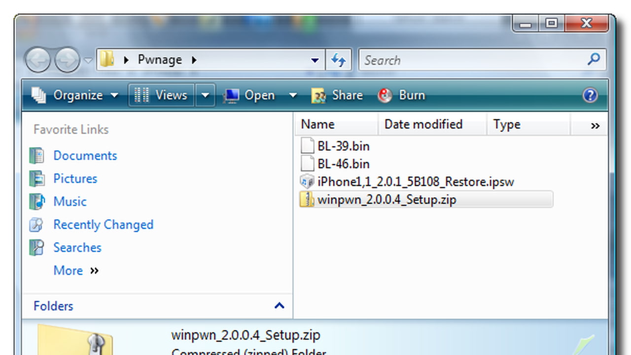Image resolution: width=631 pixels, height=355 pixels.
Task: Click the winpwn zip folder icon
Action: (307, 199)
